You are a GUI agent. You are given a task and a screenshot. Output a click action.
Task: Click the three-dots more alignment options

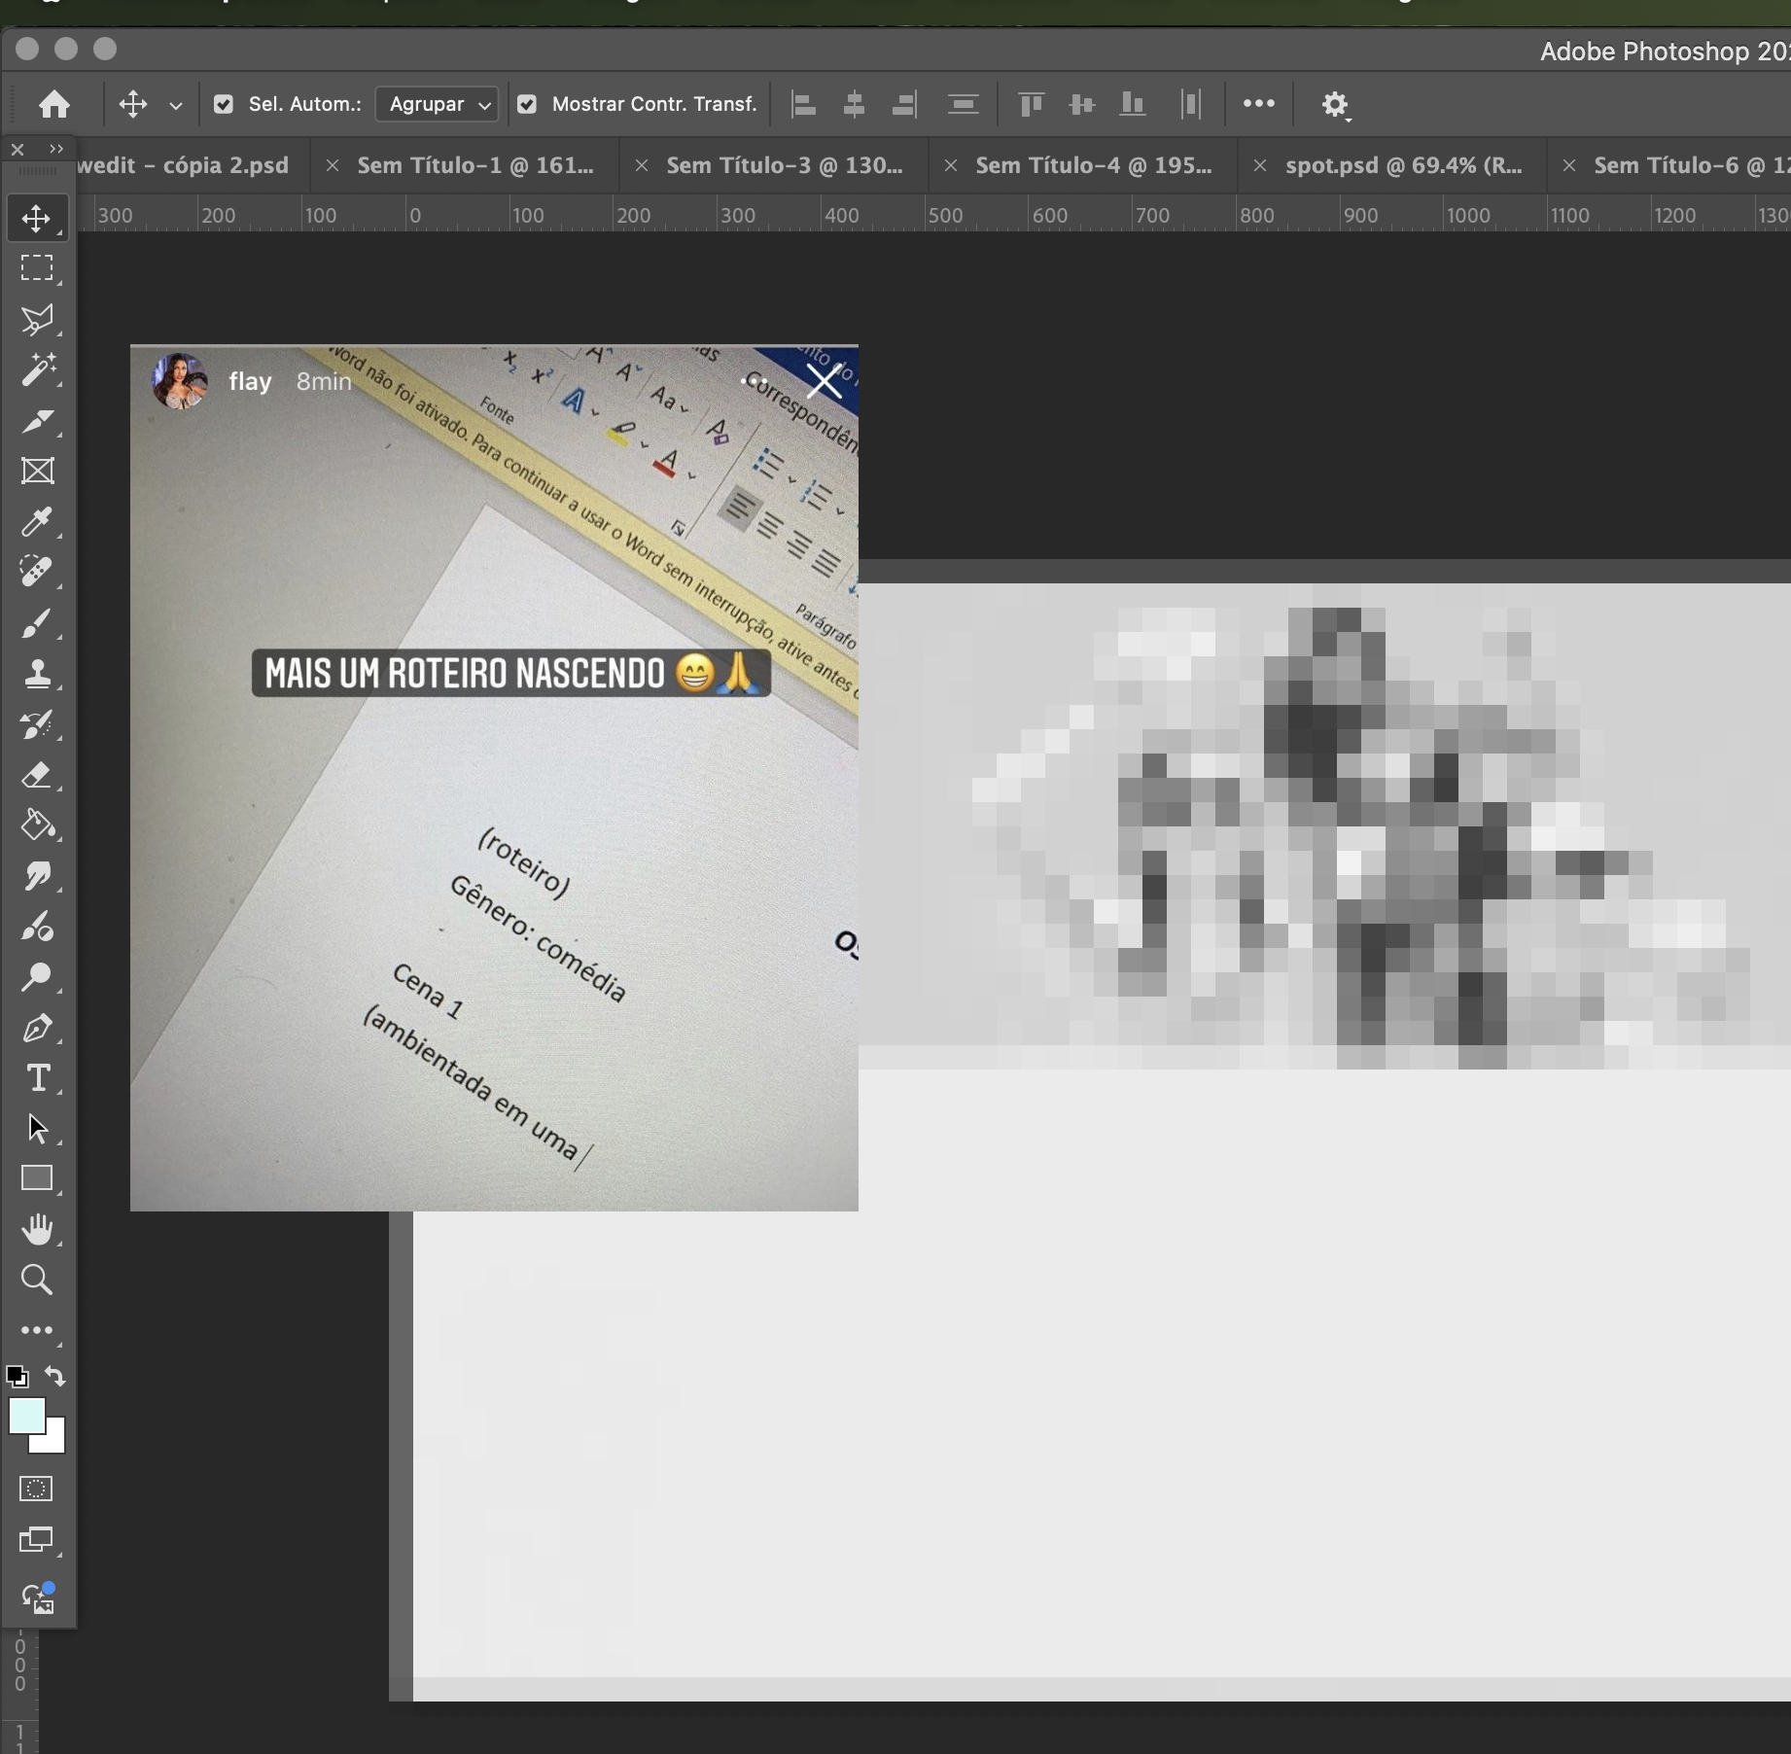tap(1258, 104)
